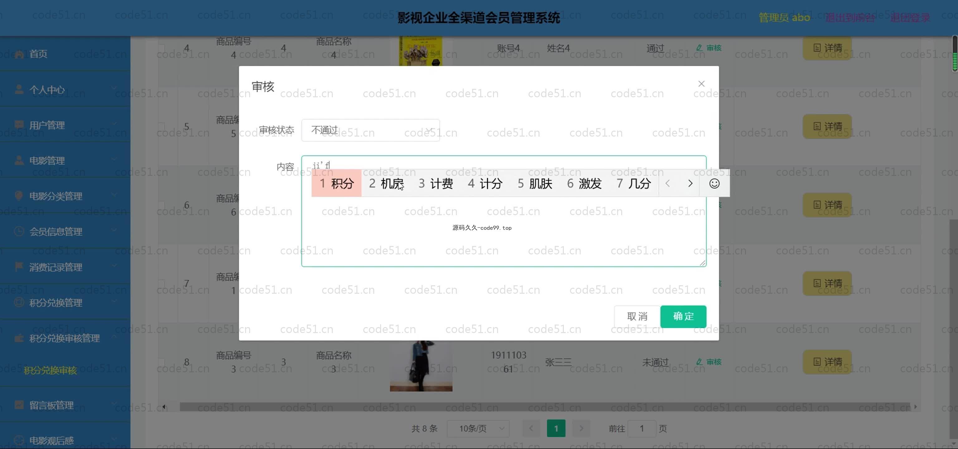Viewport: 958px width, 449px height.
Task: Go to previous IME candidate page
Action: pyautogui.click(x=668, y=183)
